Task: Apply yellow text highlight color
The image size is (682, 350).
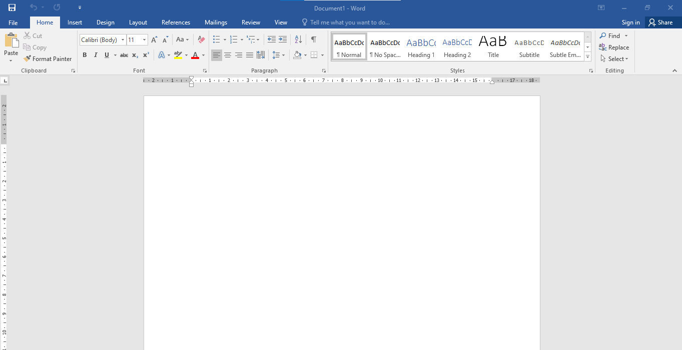Action: pyautogui.click(x=178, y=55)
